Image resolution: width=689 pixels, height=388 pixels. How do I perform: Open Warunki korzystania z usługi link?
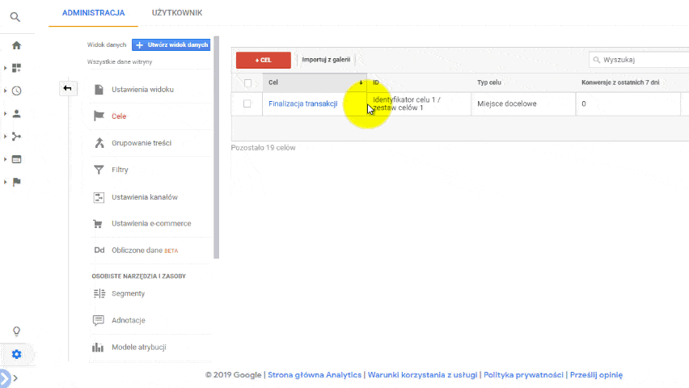pos(422,375)
